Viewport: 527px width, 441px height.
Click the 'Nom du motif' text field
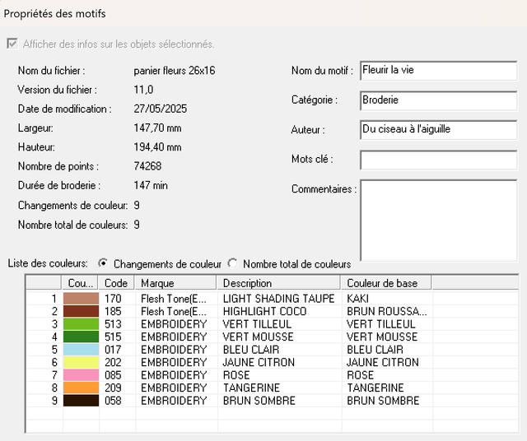point(437,71)
